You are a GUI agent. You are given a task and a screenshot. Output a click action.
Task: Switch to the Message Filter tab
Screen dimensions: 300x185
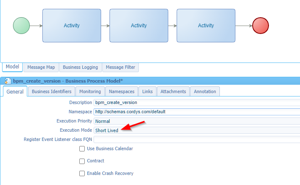coord(120,67)
